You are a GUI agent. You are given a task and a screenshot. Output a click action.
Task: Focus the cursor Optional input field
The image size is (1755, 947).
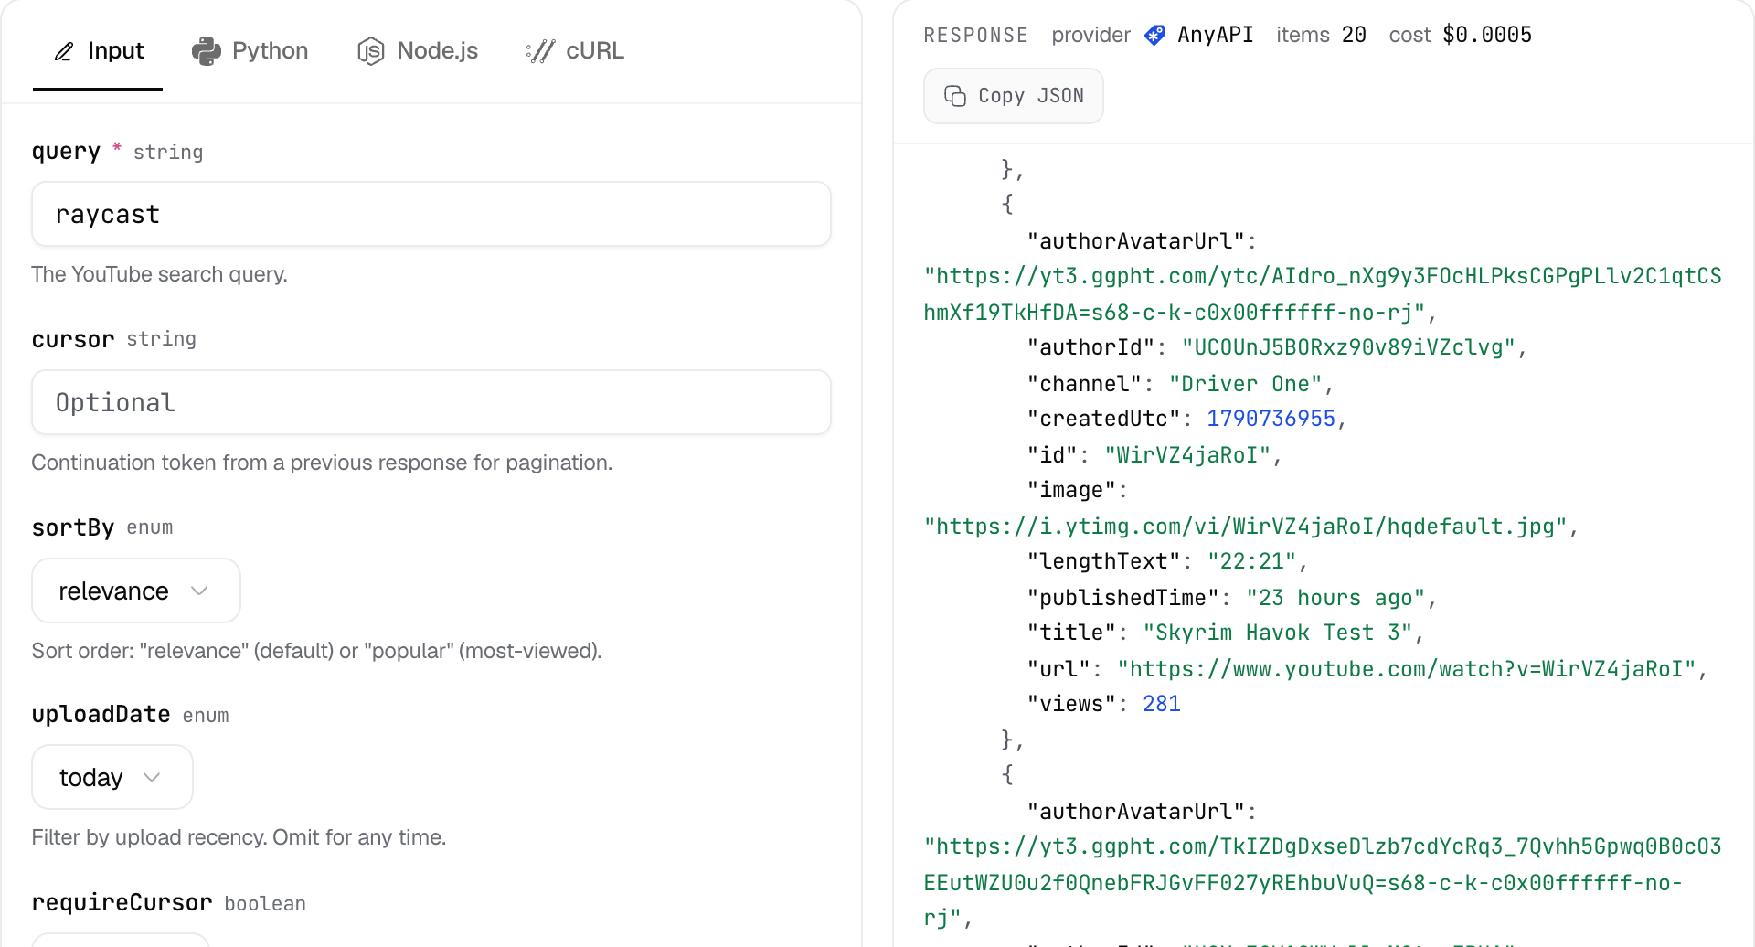pos(431,402)
